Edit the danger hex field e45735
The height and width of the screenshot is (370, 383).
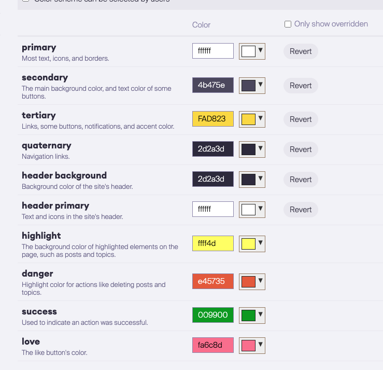(x=212, y=282)
